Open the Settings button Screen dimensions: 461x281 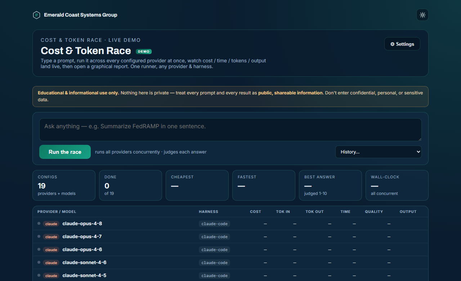(x=402, y=44)
